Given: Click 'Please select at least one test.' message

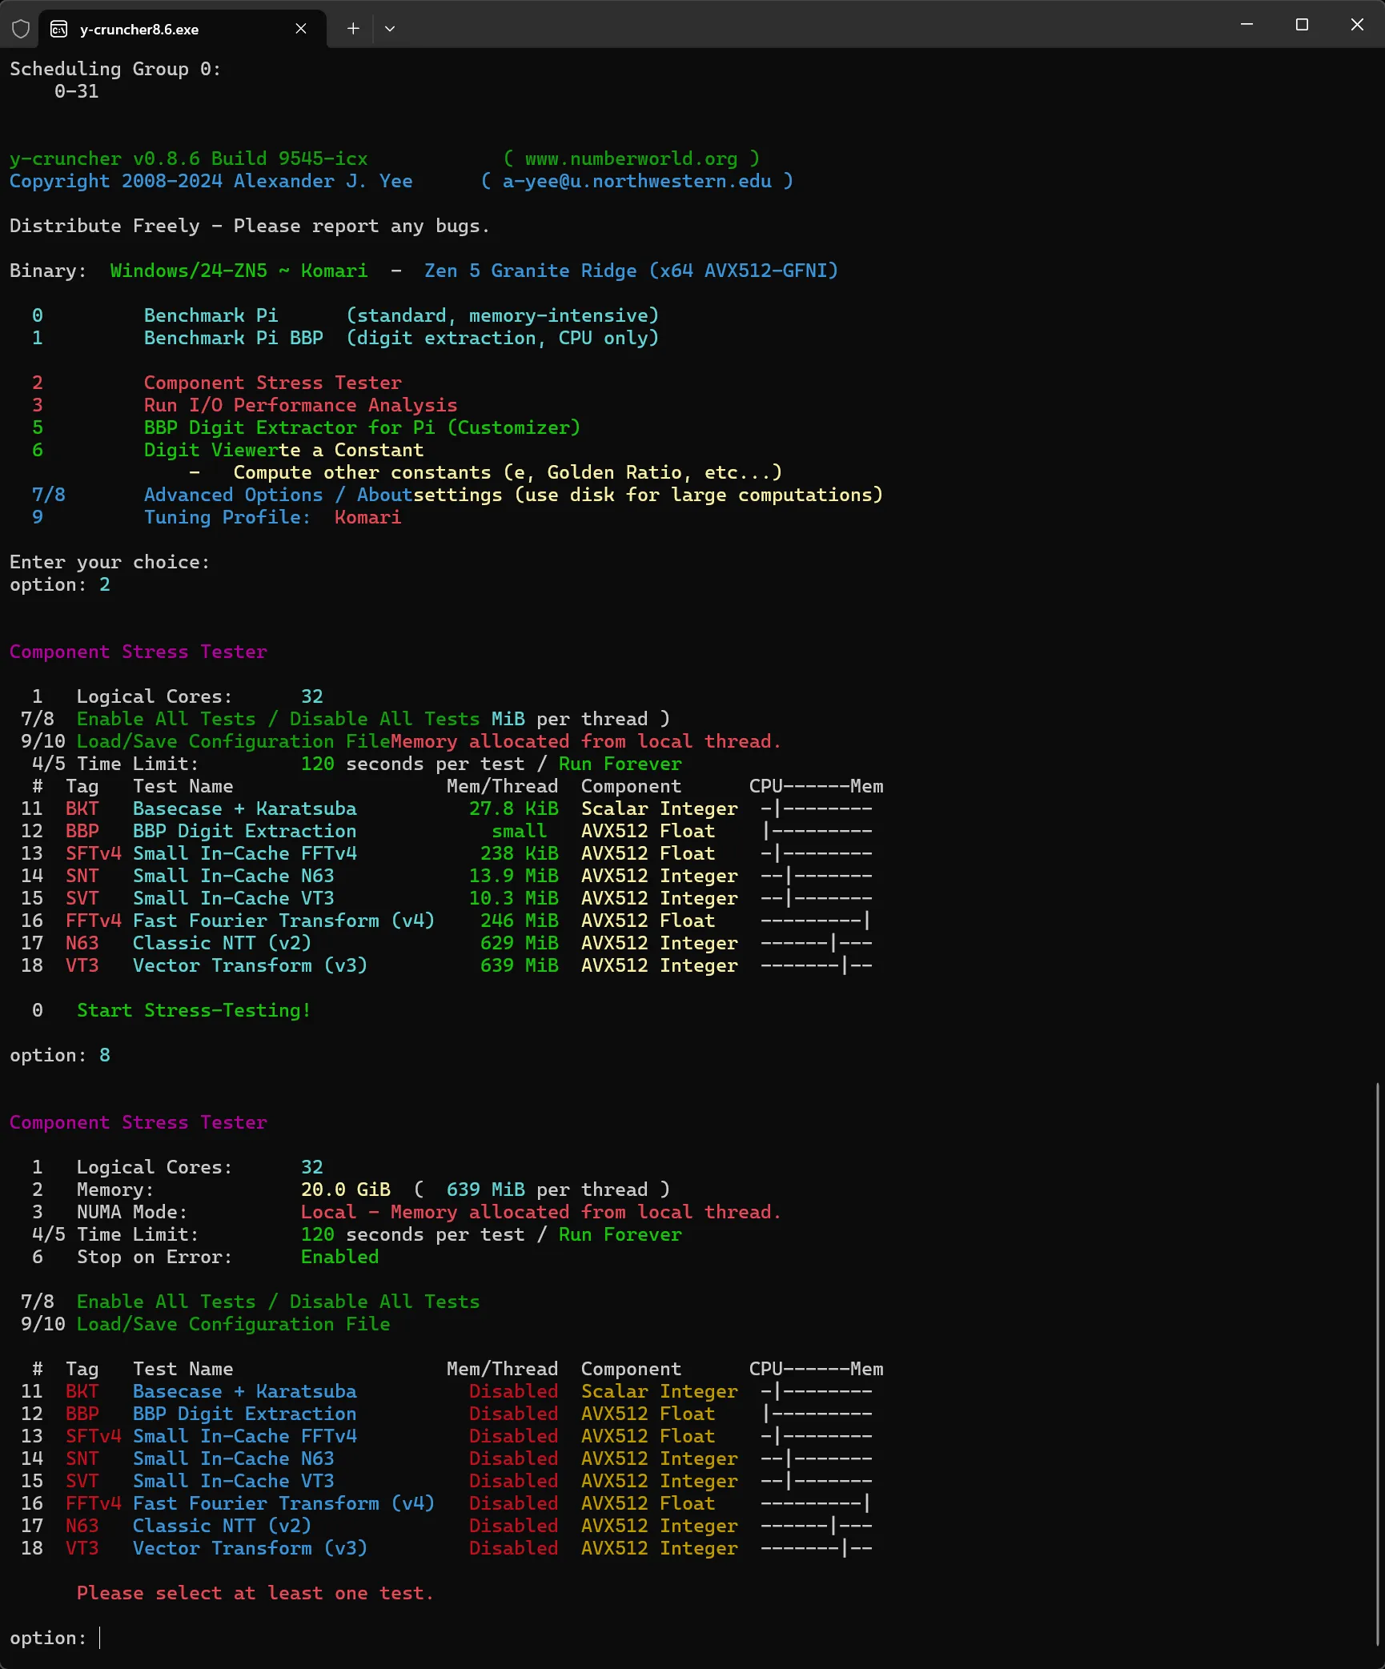Looking at the screenshot, I should pyautogui.click(x=255, y=1593).
